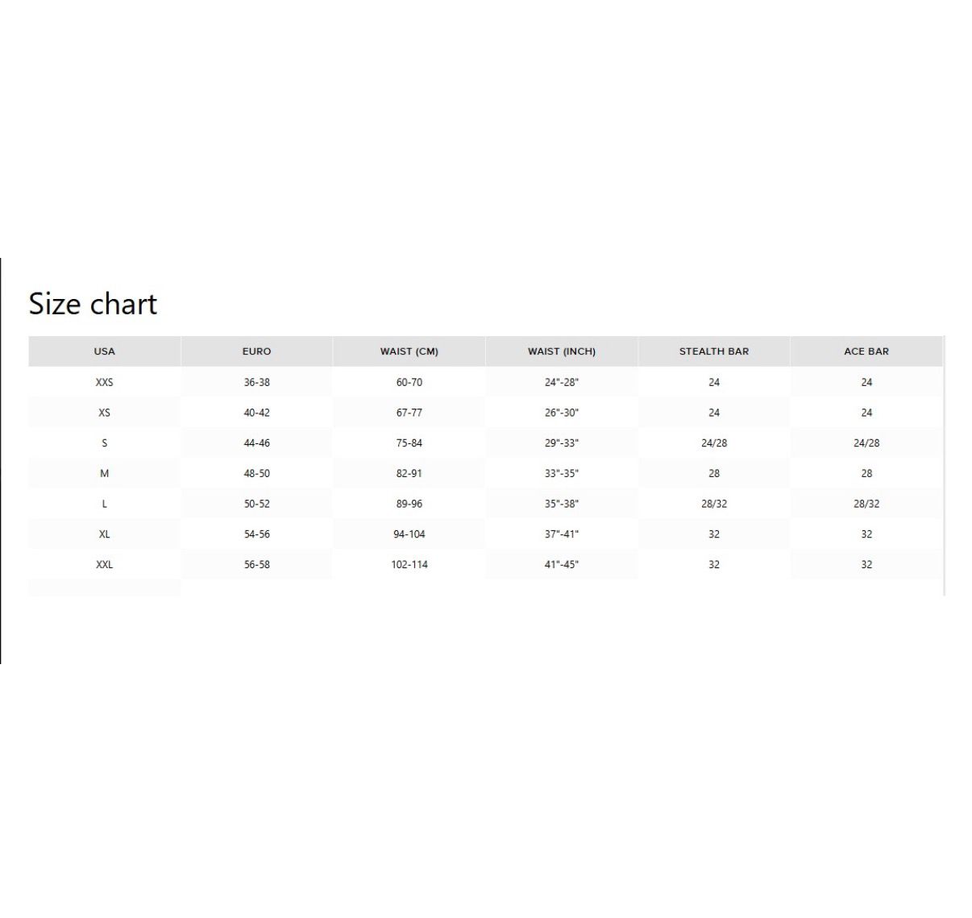Screen dimensions: 972x918
Task: Select the 33"-35" waist inch cell
Action: [562, 474]
